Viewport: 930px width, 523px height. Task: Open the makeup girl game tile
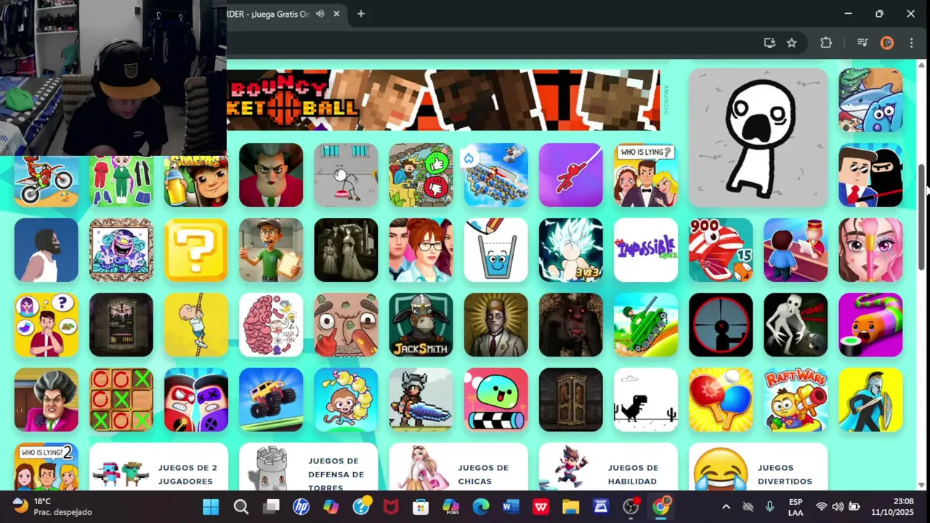click(870, 250)
